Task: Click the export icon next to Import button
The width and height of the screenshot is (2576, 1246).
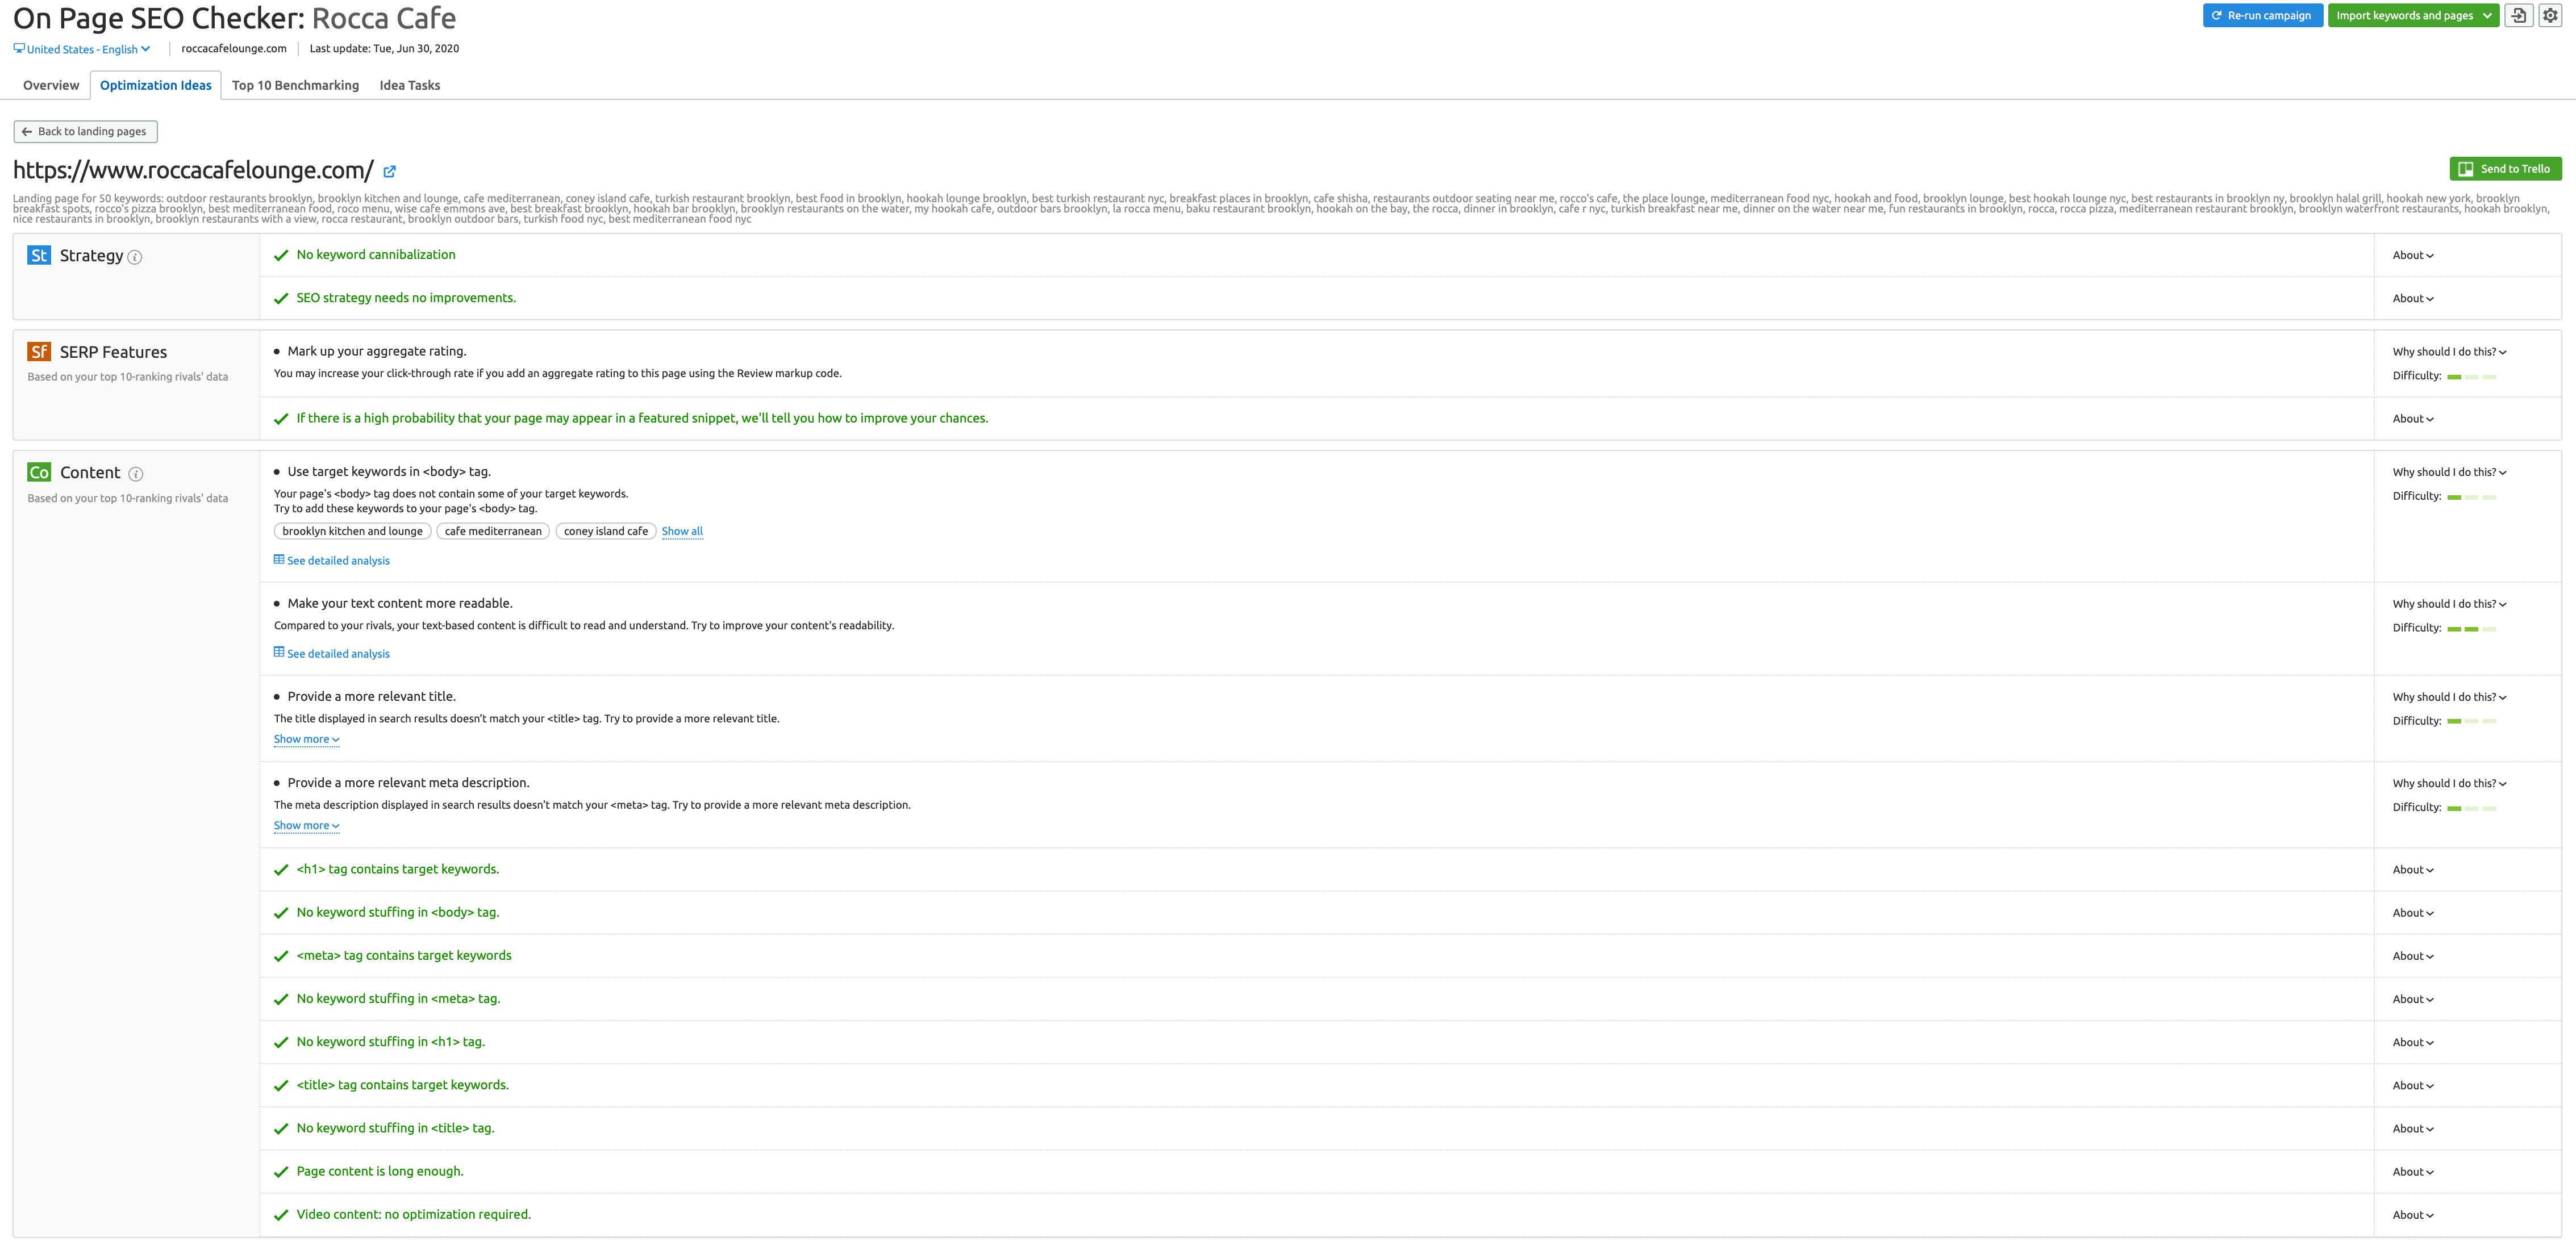Action: [x=2518, y=15]
